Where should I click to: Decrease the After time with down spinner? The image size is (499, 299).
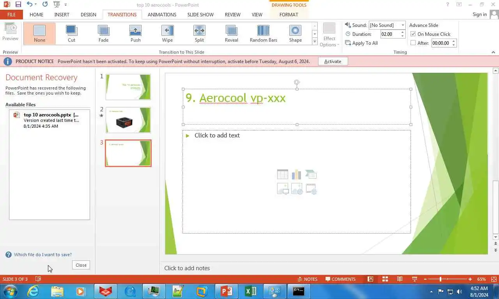click(453, 45)
